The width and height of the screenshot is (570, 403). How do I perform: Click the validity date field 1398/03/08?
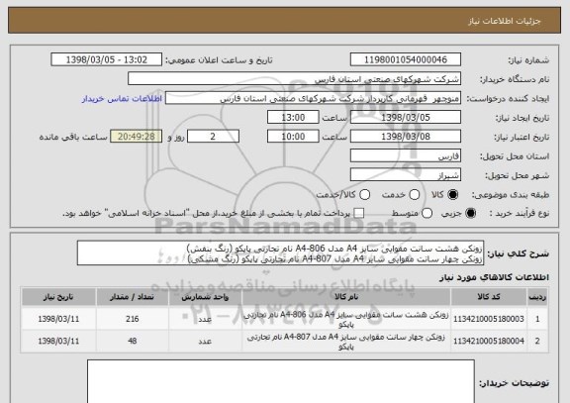(406, 137)
